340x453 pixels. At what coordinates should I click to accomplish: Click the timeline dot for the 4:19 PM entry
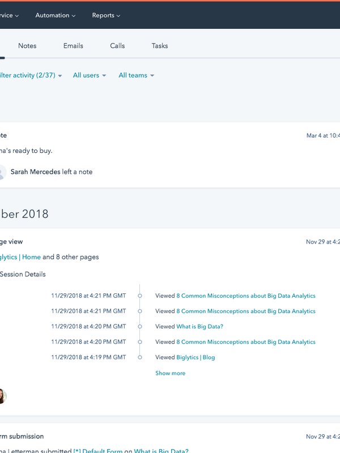(x=140, y=357)
